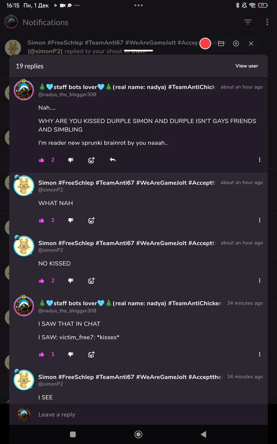277x444 pixels.
Task: Tap the Leave a reply field
Action: 148,414
